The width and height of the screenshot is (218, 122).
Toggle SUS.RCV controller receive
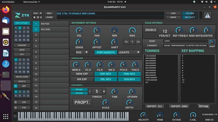[x=129, y=79]
